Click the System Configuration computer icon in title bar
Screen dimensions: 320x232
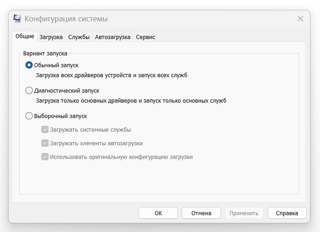pyautogui.click(x=17, y=19)
